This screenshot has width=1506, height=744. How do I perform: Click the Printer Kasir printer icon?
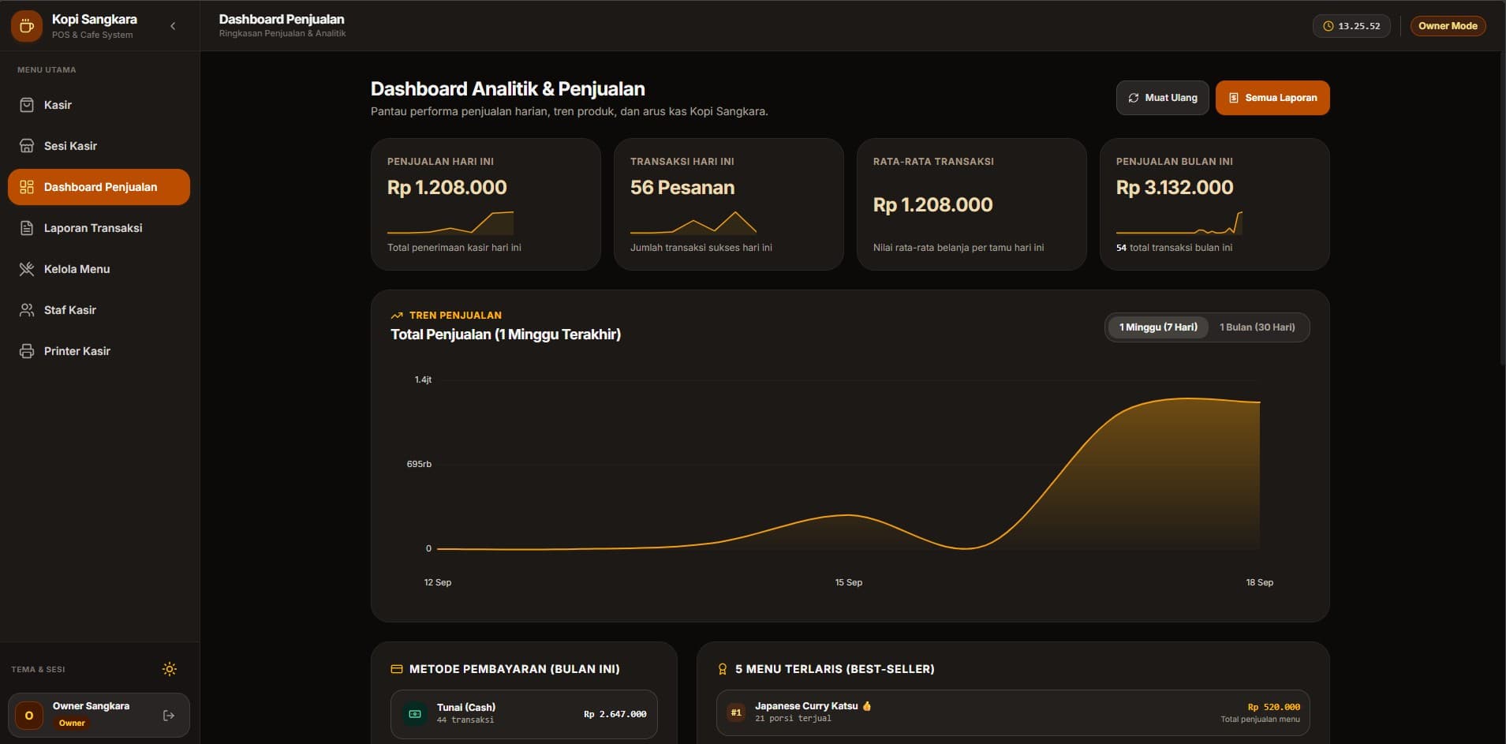[x=27, y=351]
